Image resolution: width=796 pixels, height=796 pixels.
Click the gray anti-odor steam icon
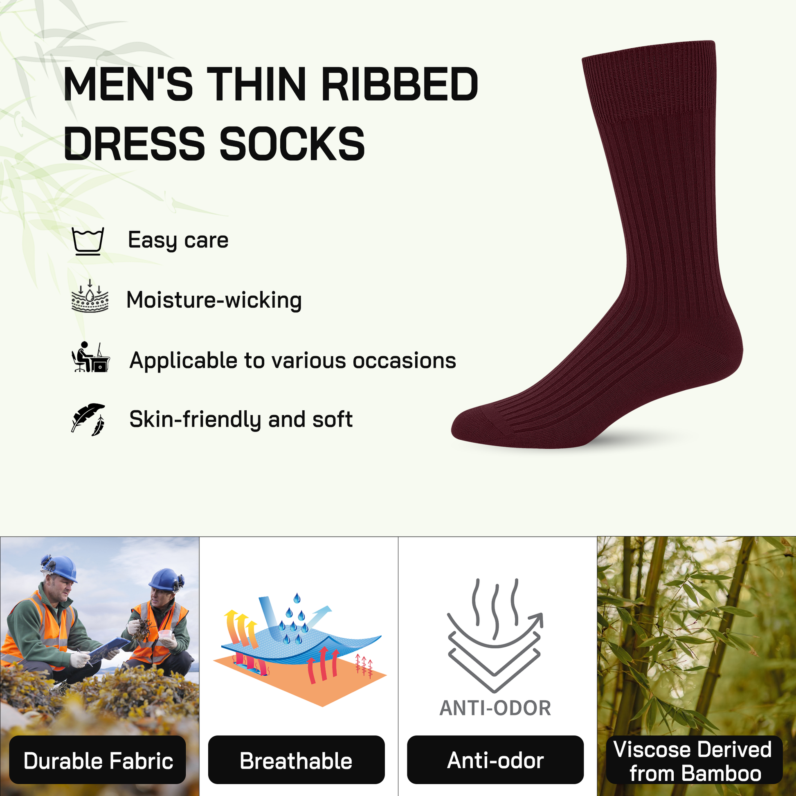click(495, 636)
